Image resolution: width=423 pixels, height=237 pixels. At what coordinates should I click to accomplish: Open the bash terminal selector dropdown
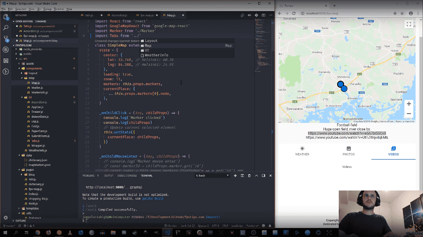pos(212,176)
